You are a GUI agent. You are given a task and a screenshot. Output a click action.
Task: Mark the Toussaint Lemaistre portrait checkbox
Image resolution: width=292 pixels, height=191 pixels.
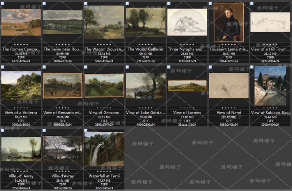coord(210,4)
